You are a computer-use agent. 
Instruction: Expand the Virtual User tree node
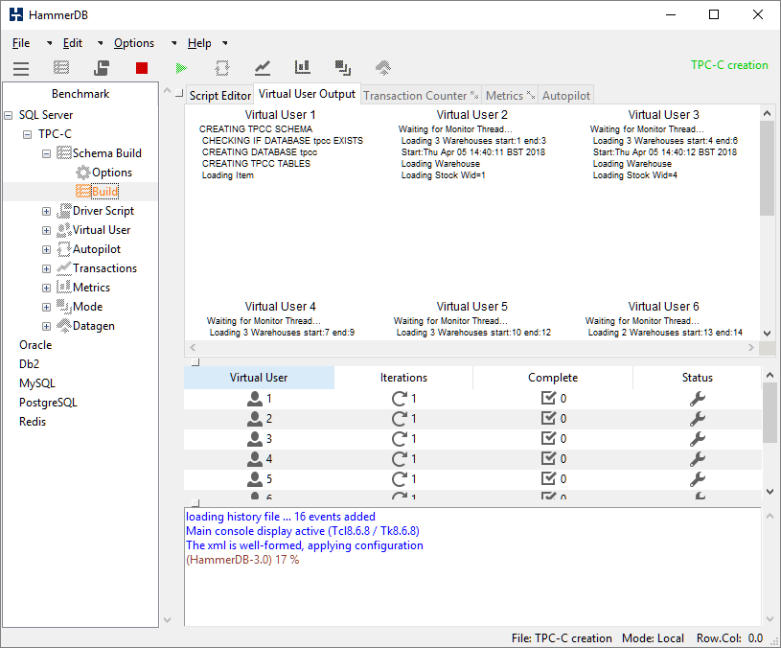tap(46, 231)
